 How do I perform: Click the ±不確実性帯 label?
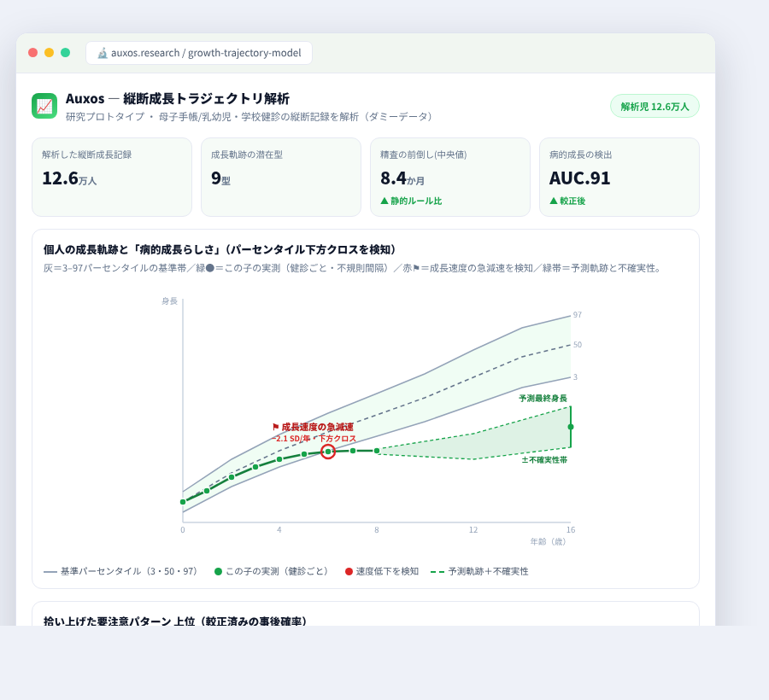pyautogui.click(x=544, y=460)
